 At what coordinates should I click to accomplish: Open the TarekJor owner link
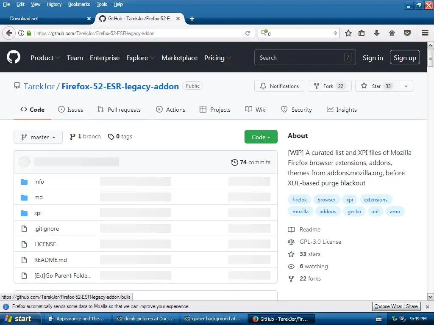tap(39, 86)
